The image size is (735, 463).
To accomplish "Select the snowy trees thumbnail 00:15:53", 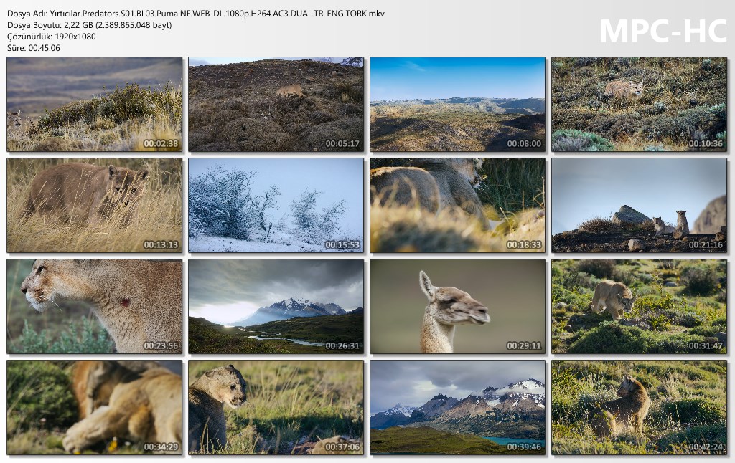I will [x=276, y=205].
